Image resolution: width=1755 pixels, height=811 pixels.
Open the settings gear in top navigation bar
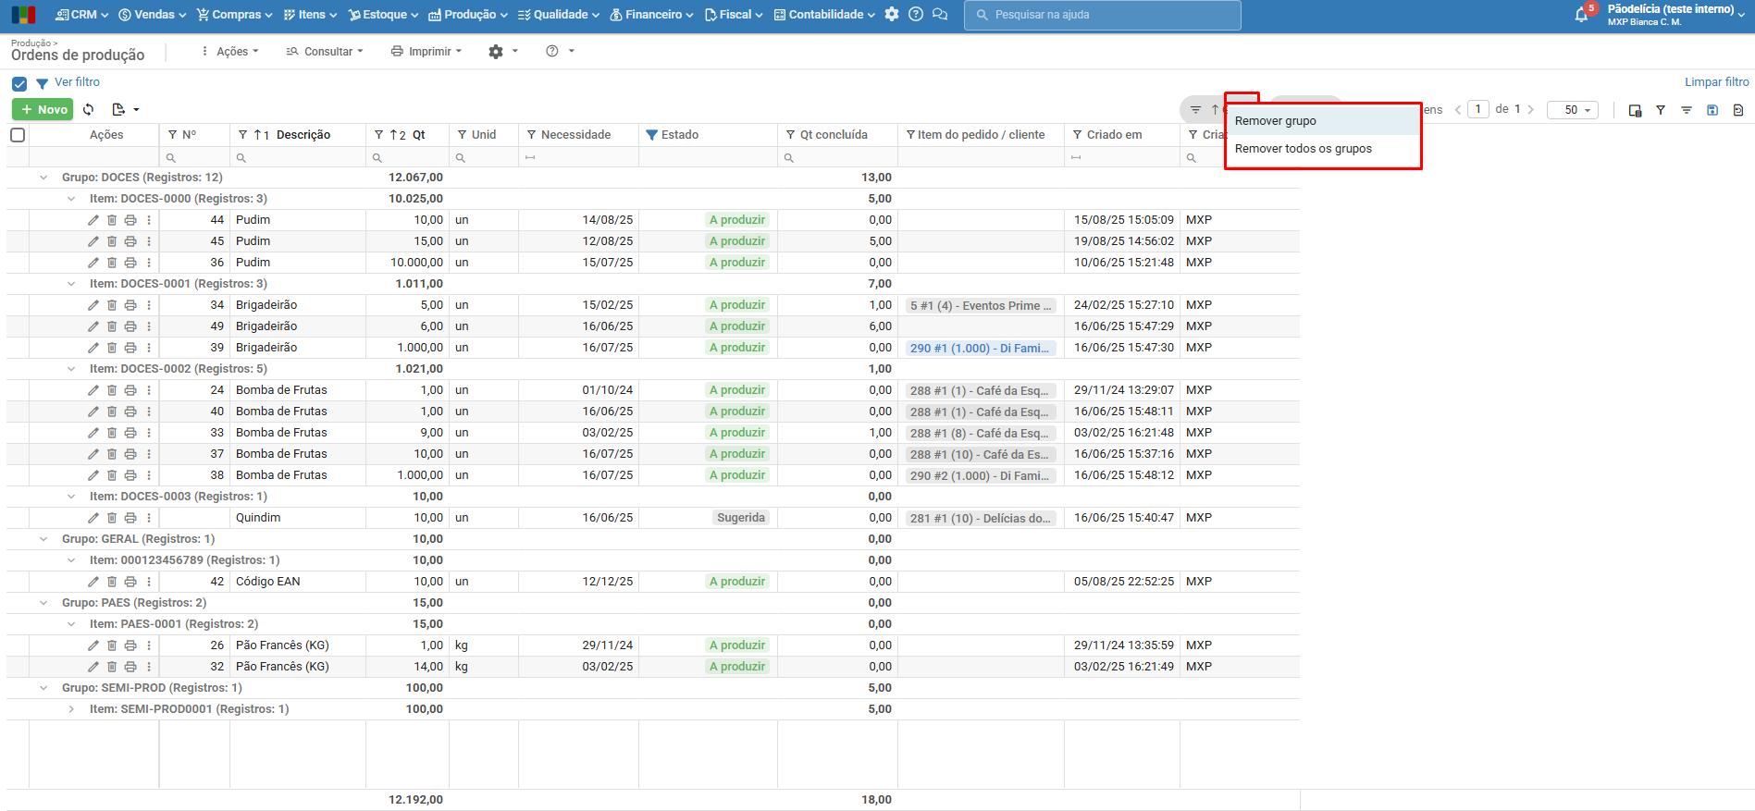click(892, 15)
